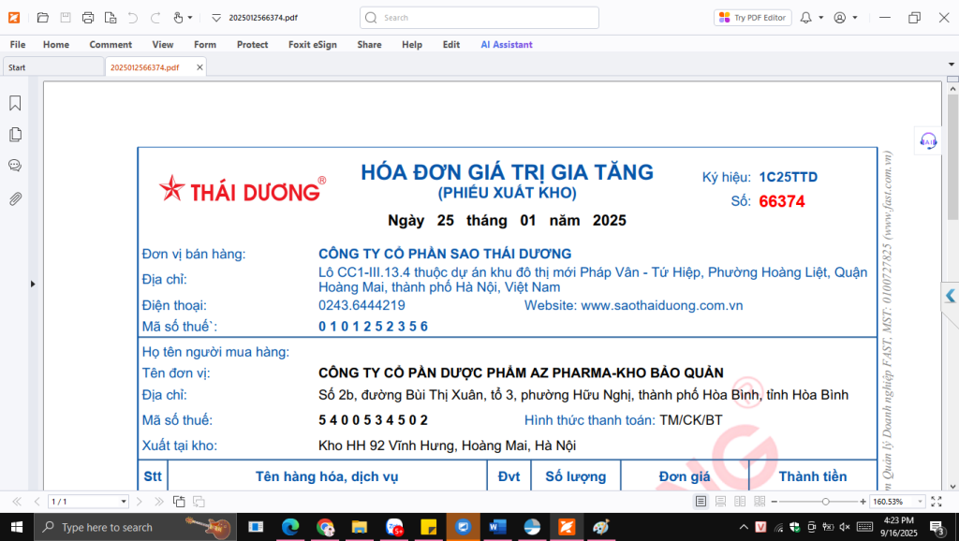
Task: Open the File menu
Action: (18, 45)
